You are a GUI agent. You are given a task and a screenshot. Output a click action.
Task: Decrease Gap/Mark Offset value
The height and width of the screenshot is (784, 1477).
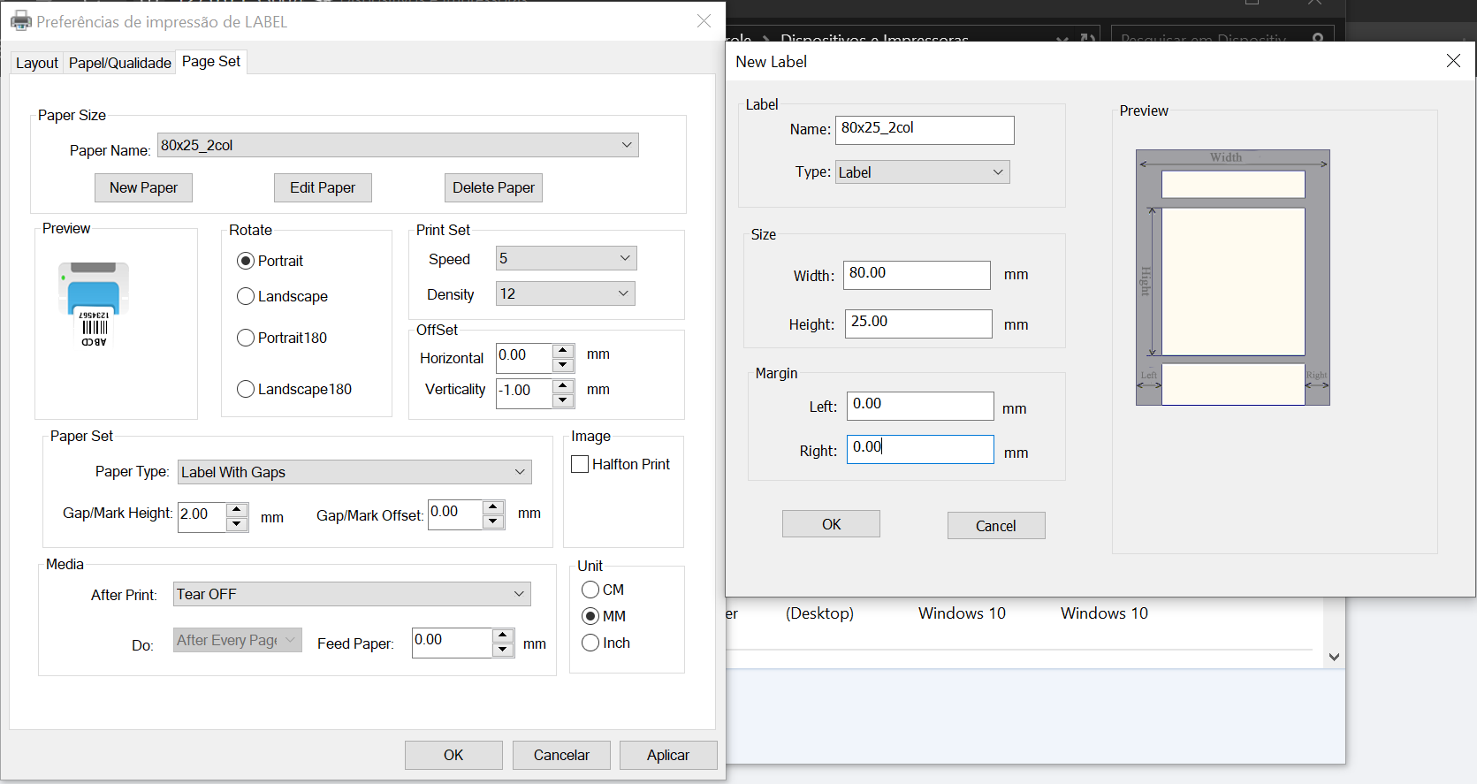(494, 521)
